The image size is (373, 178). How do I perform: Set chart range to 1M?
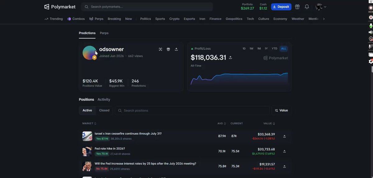pos(259,49)
